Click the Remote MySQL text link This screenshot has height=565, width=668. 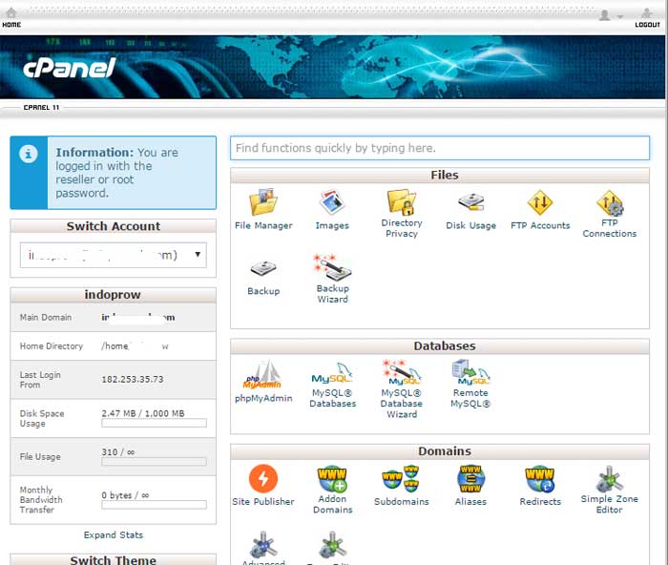470,398
